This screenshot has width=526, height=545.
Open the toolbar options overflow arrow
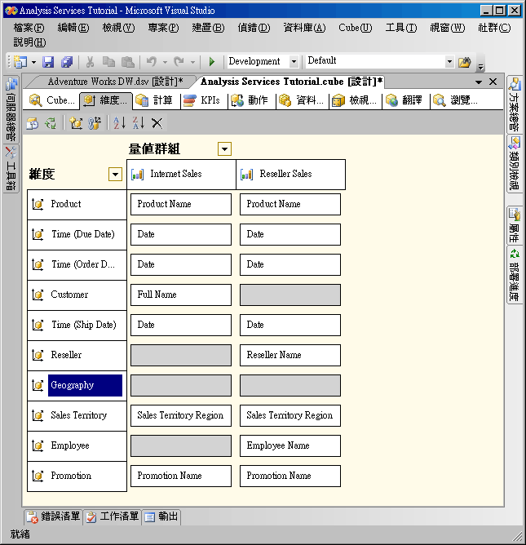click(481, 66)
